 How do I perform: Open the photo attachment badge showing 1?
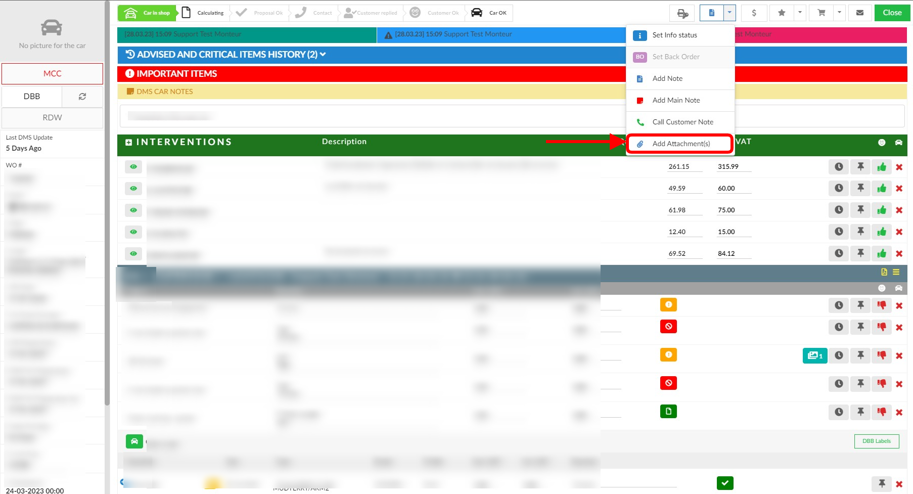pyautogui.click(x=814, y=355)
